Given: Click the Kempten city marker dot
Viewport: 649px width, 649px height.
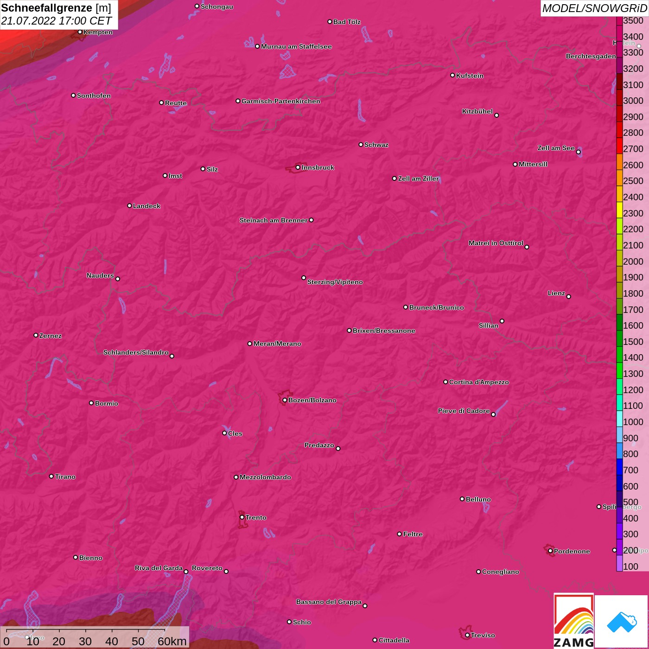Looking at the screenshot, I should (x=80, y=32).
